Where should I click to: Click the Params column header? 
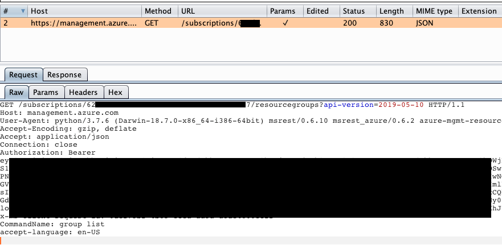285,11
